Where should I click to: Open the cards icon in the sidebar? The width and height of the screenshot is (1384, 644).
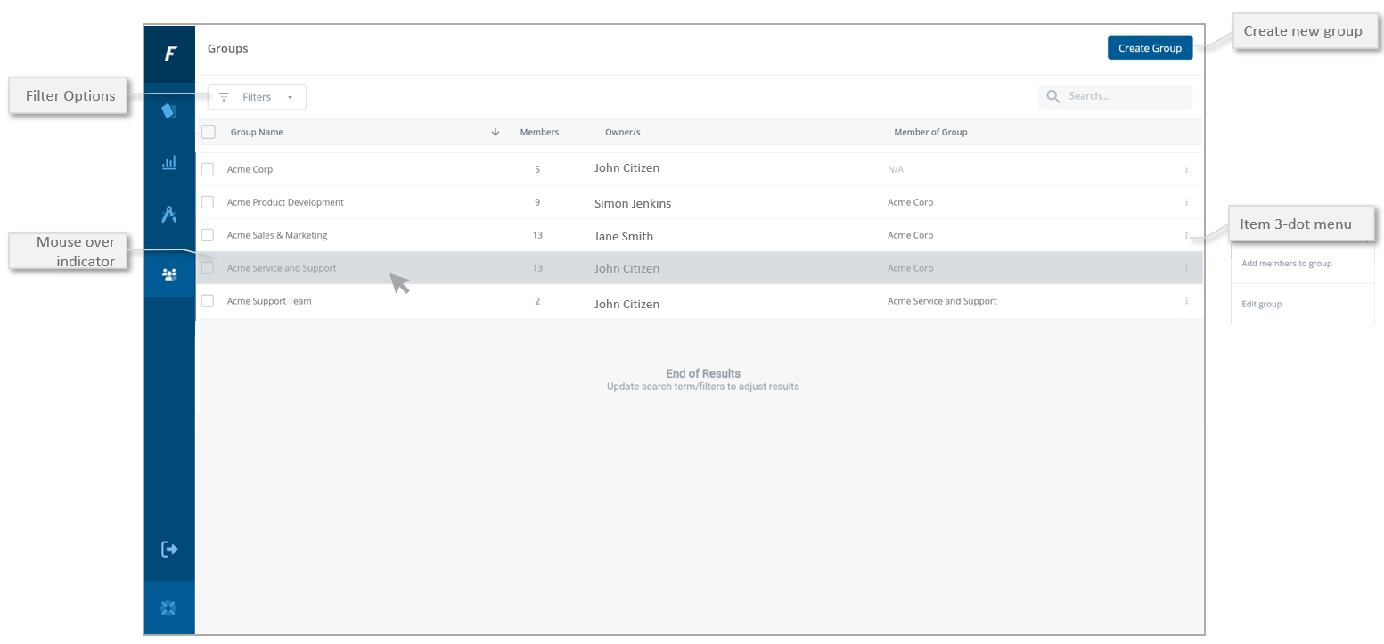(168, 111)
